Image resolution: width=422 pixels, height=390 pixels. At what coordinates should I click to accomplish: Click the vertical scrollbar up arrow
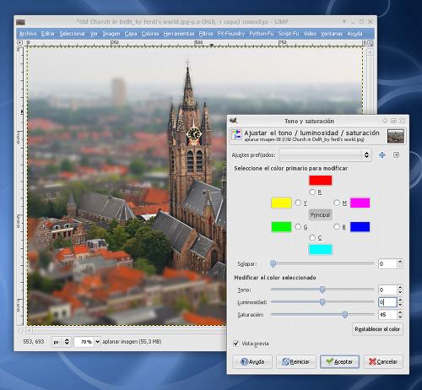371,52
